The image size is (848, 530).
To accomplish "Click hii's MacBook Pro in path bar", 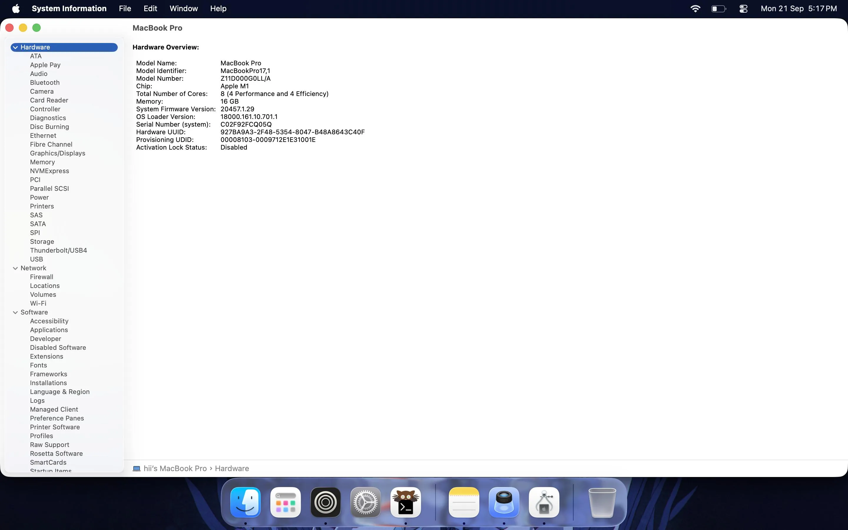I will (175, 469).
